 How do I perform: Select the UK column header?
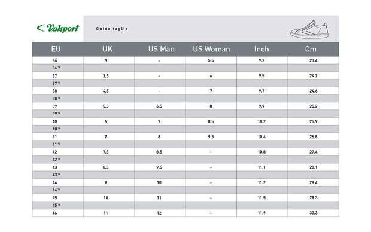tap(108, 49)
